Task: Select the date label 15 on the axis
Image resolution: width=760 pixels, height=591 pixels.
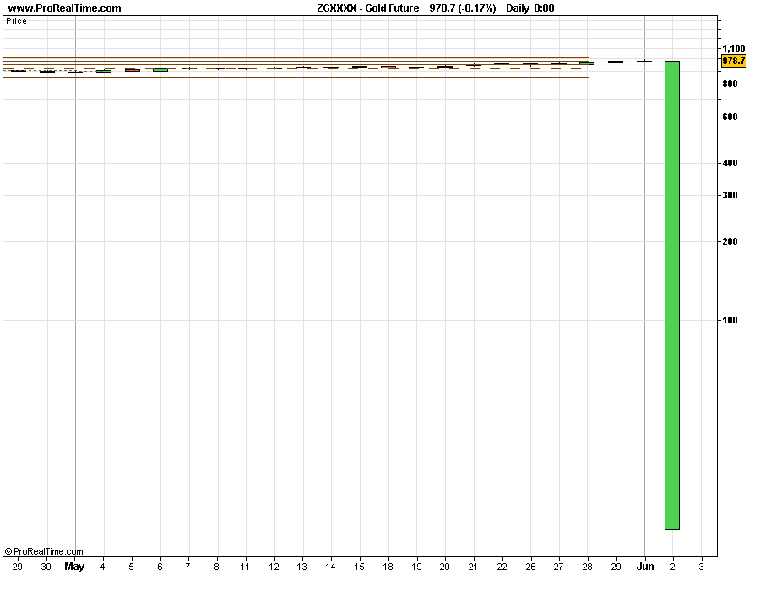Action: tap(359, 567)
